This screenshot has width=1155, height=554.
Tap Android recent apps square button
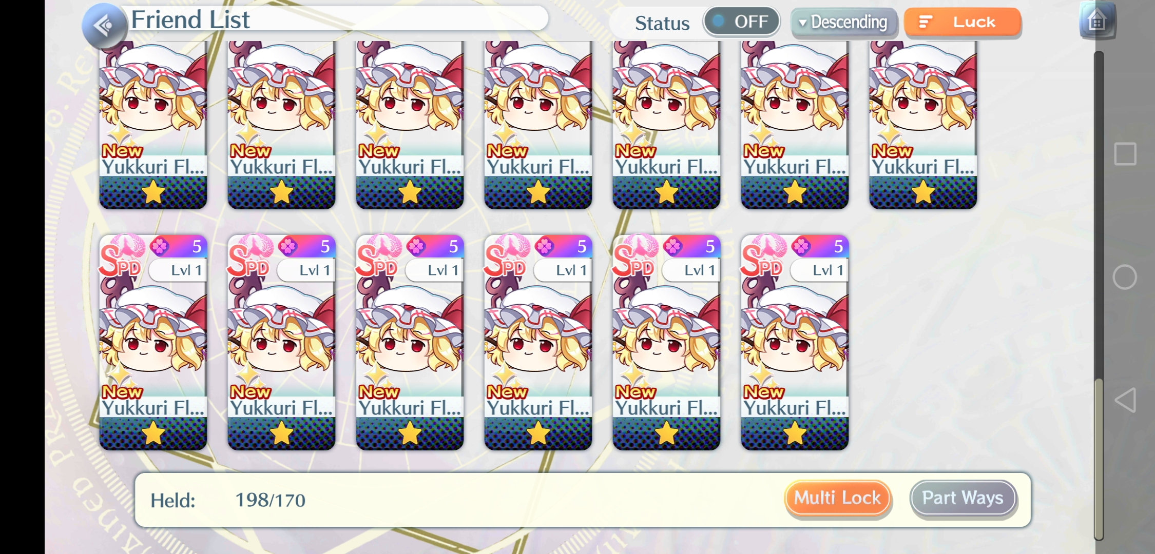pyautogui.click(x=1125, y=154)
